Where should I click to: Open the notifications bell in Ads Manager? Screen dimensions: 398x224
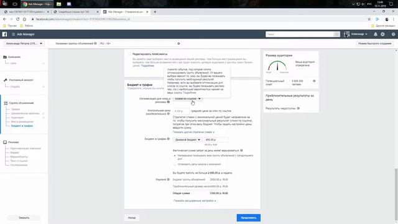point(376,34)
